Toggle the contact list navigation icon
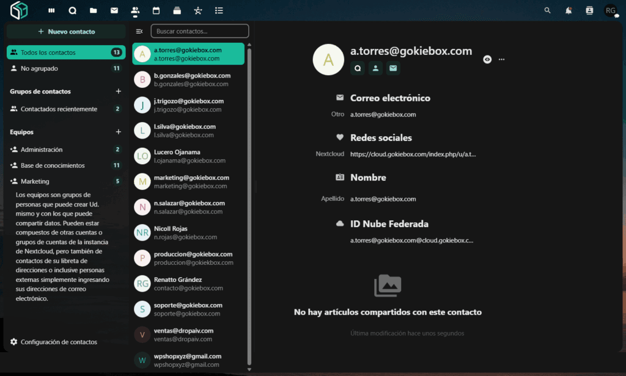 pyautogui.click(x=139, y=31)
